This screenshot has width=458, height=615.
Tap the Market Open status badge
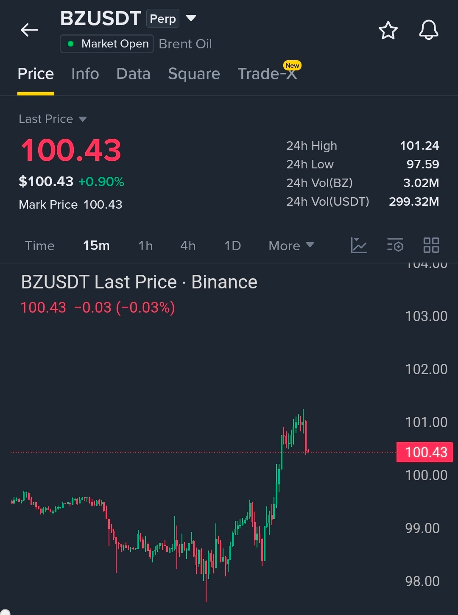coord(107,44)
